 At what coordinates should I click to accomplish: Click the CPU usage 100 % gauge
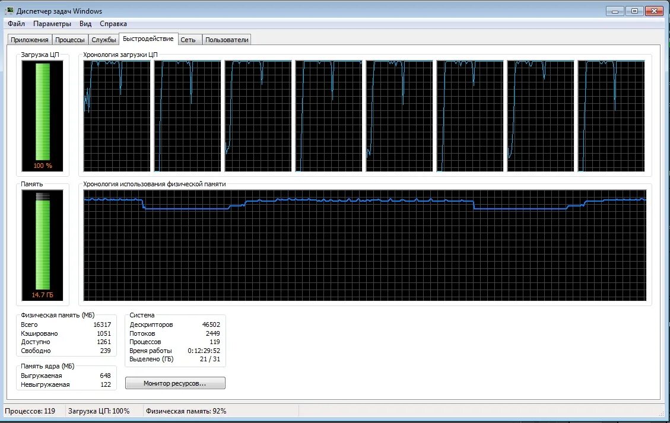pyautogui.click(x=42, y=116)
